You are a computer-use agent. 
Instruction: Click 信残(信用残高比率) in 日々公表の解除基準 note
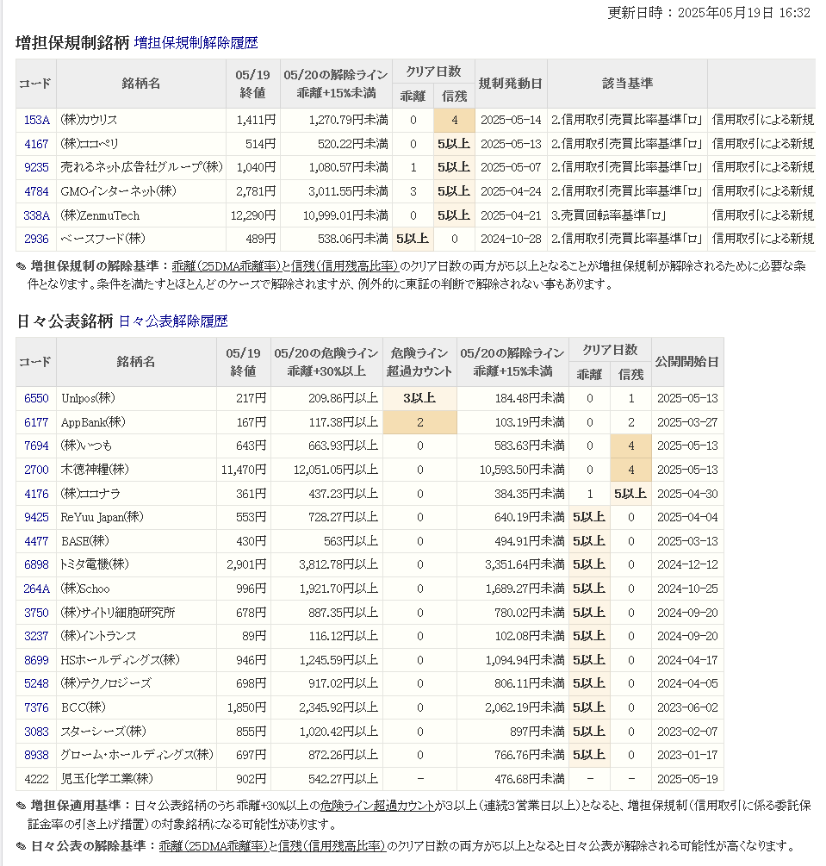[x=332, y=846]
